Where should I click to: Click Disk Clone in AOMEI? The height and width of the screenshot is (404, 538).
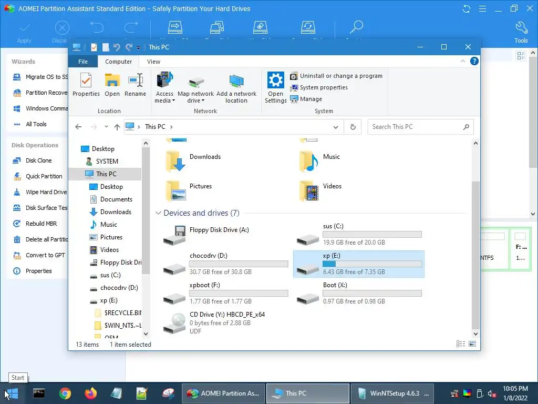coord(33,160)
